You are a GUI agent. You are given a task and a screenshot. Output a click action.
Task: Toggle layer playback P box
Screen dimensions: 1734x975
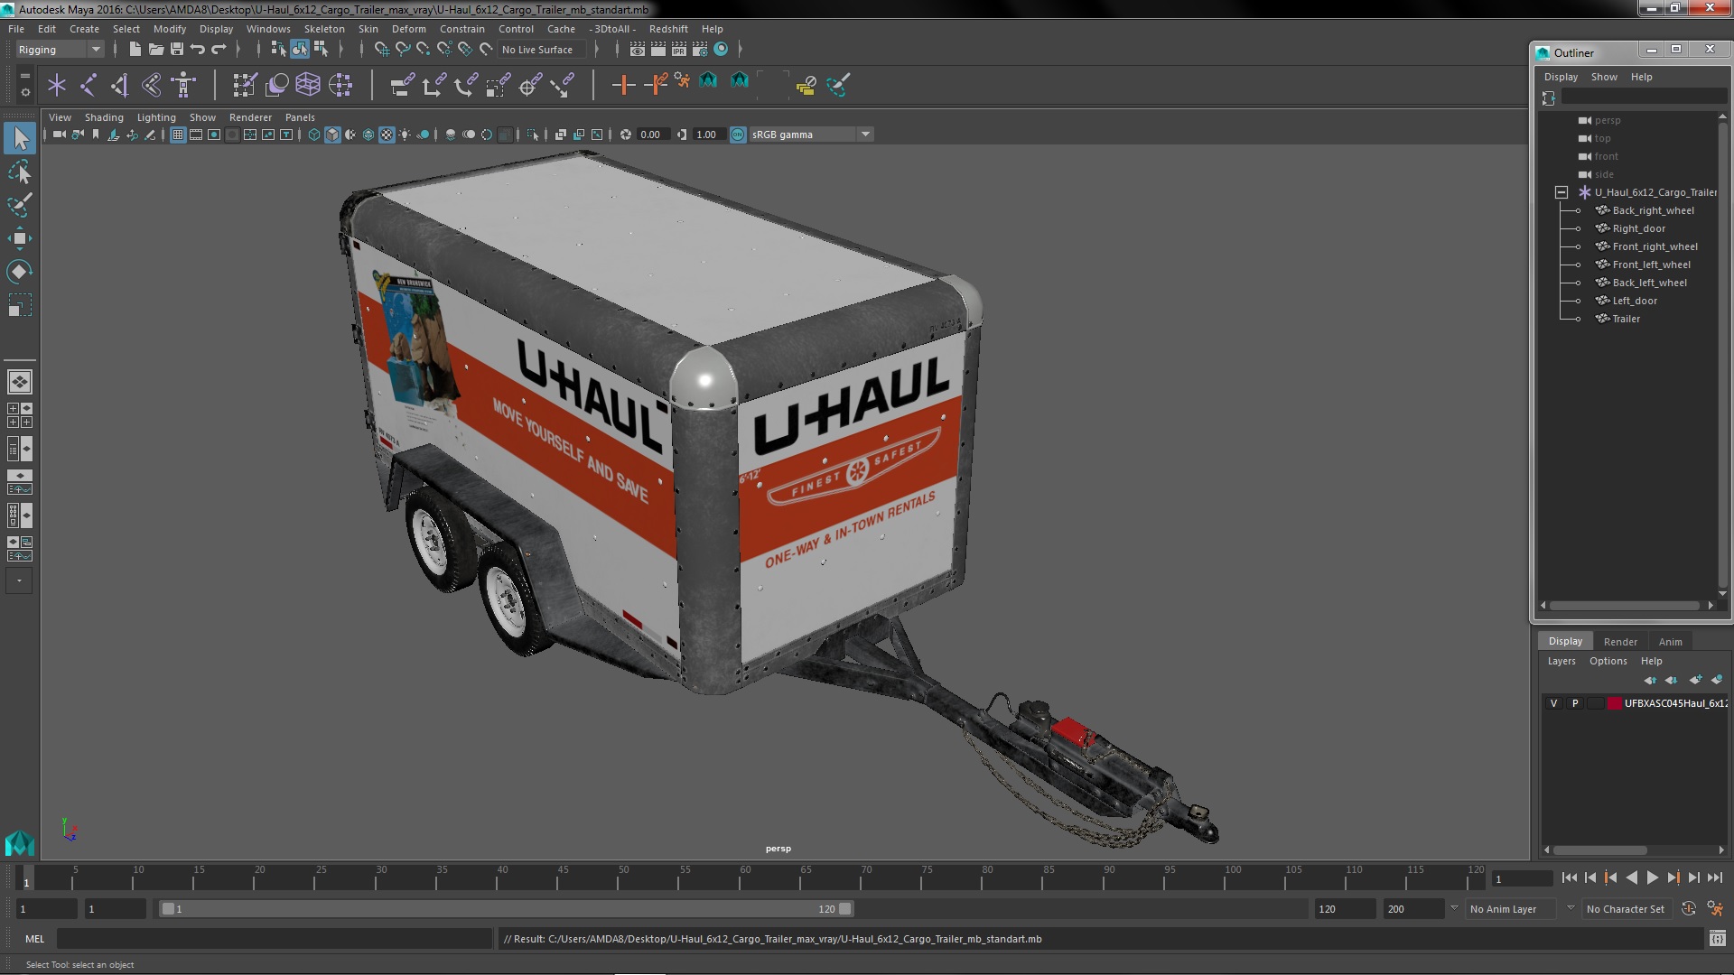(x=1575, y=703)
